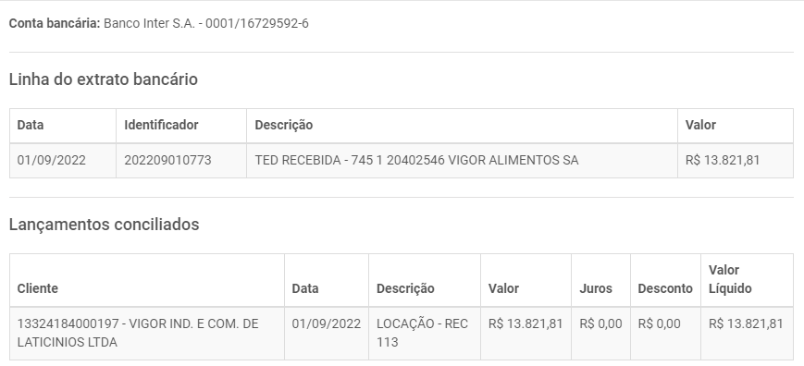Click the Desconto value R$ 0,00
The width and height of the screenshot is (804, 366).
(659, 324)
